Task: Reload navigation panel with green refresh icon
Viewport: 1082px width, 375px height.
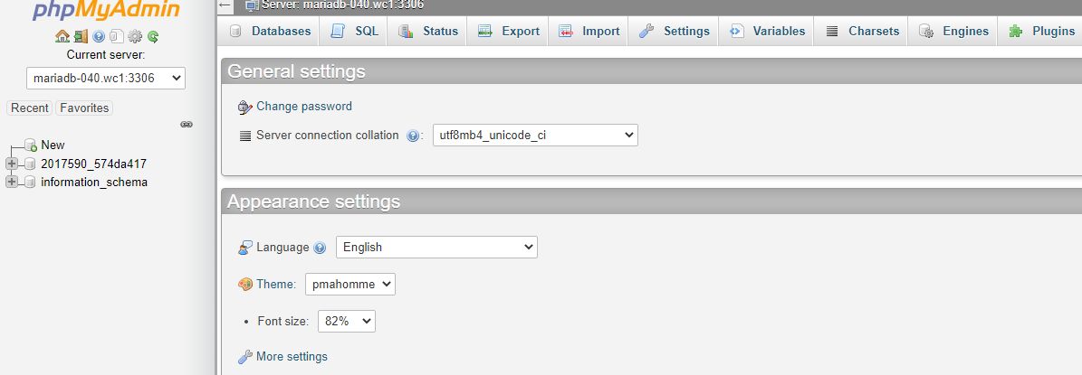Action: pos(153,36)
